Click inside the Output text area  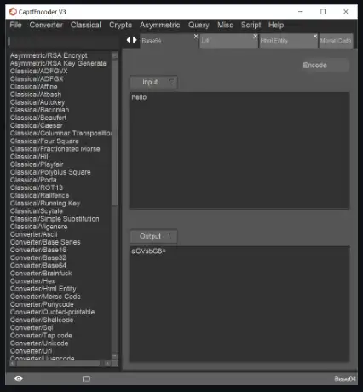[x=239, y=304]
